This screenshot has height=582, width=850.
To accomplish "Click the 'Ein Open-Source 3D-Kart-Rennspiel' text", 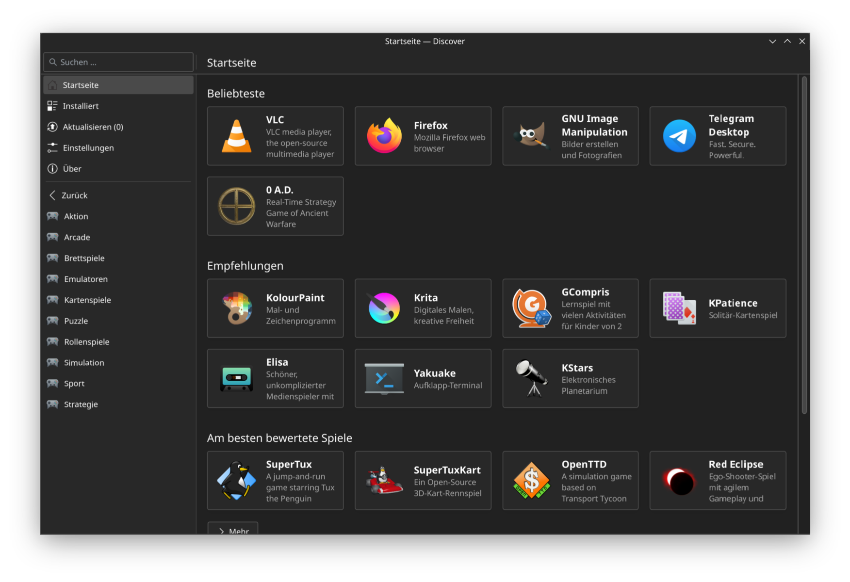I will pyautogui.click(x=447, y=487).
